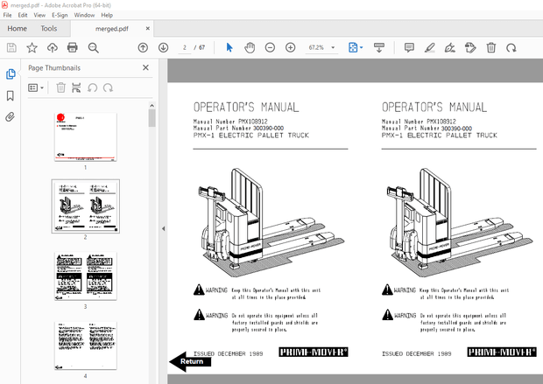Screen dimensions: 543x384
Task: Click thumbnail scrollbar up arrow
Action: (x=152, y=106)
